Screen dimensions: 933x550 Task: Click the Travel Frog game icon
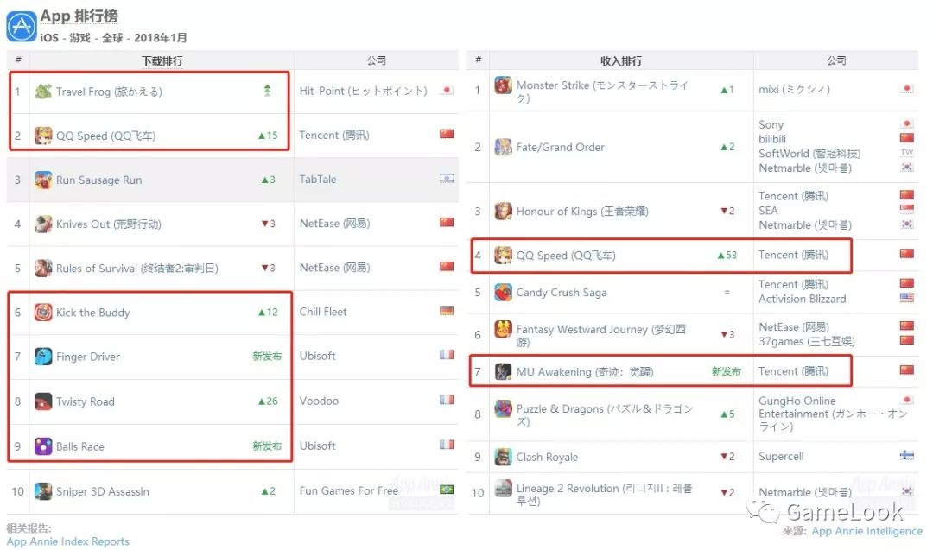coord(43,92)
